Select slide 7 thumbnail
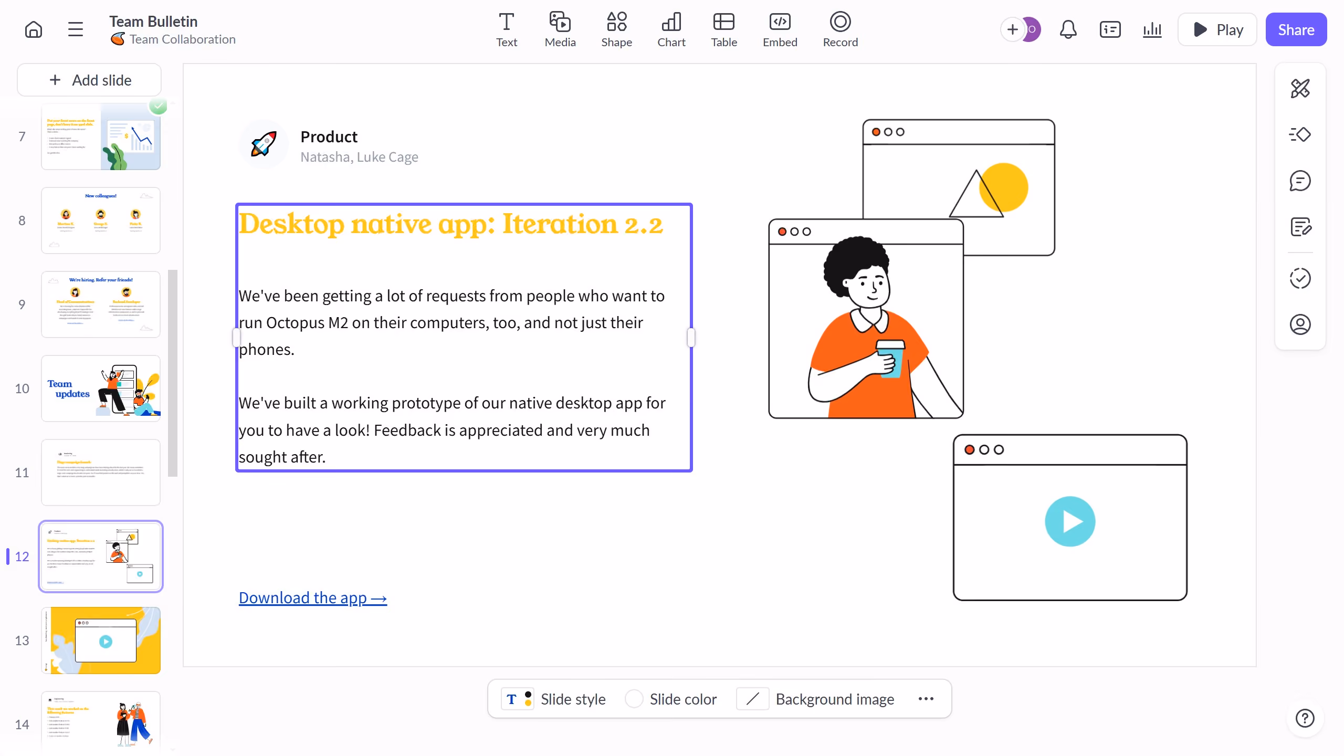The width and height of the screenshot is (1344, 756). point(101,136)
